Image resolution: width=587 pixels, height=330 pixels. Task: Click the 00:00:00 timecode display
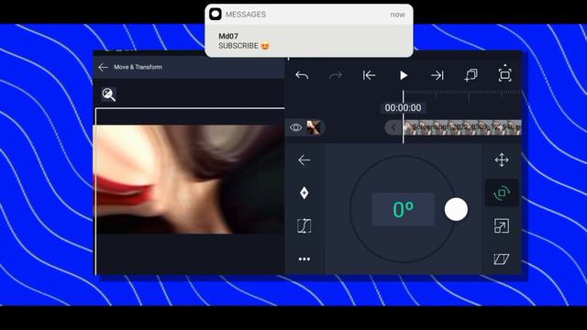tap(404, 108)
